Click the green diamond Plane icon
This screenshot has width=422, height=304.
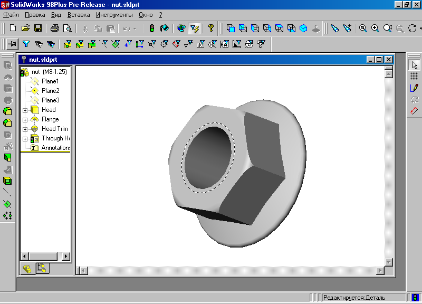coord(7,204)
